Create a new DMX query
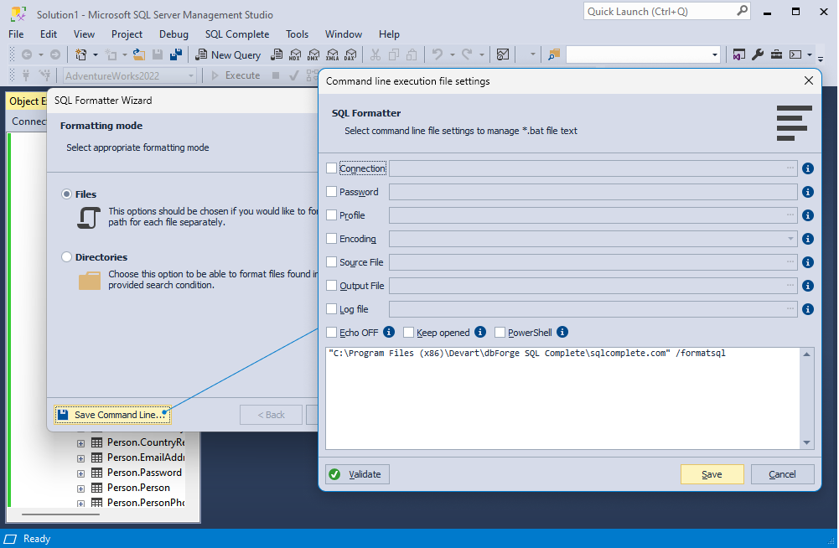This screenshot has height=548, width=839. pyautogui.click(x=313, y=54)
